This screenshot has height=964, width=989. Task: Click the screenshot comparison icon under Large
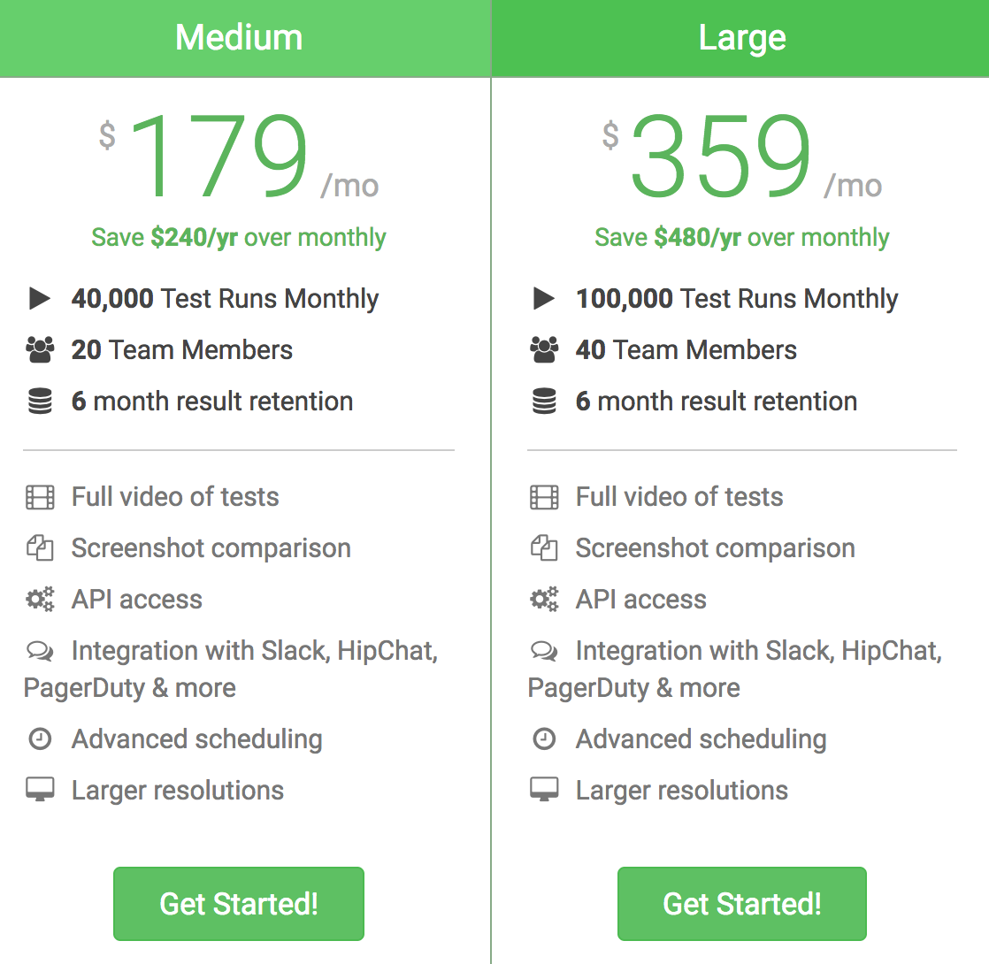(x=544, y=548)
